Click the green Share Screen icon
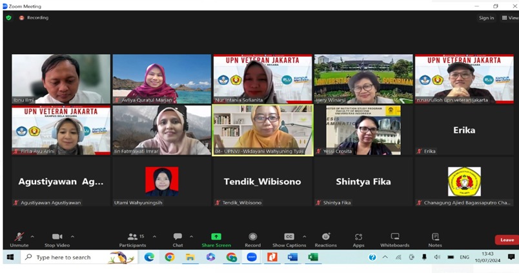 coord(216,238)
